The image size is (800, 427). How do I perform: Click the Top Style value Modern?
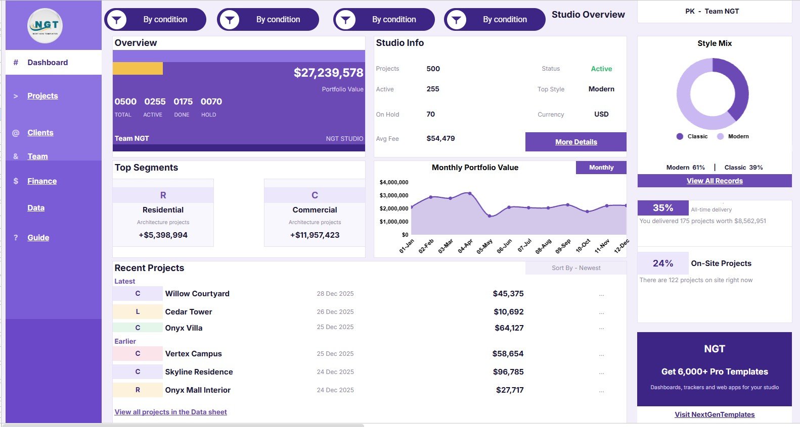[x=601, y=89]
